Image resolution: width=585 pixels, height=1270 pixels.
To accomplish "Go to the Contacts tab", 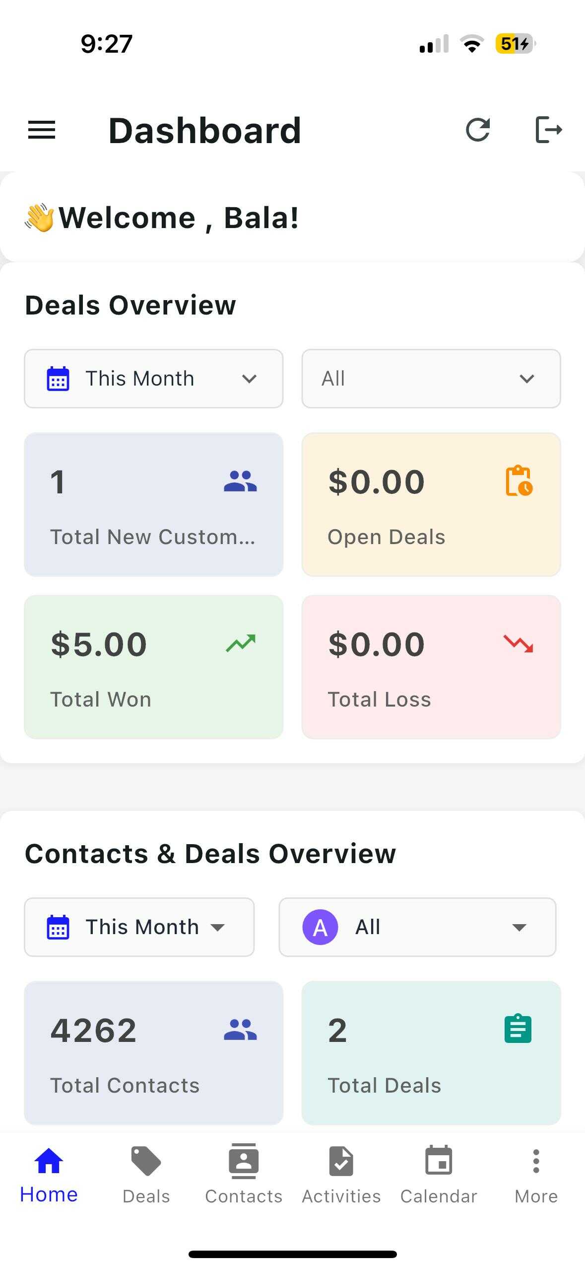I will click(244, 1175).
